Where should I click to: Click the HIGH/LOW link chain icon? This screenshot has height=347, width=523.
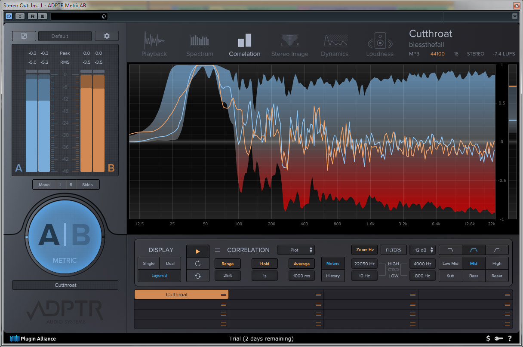394,270
